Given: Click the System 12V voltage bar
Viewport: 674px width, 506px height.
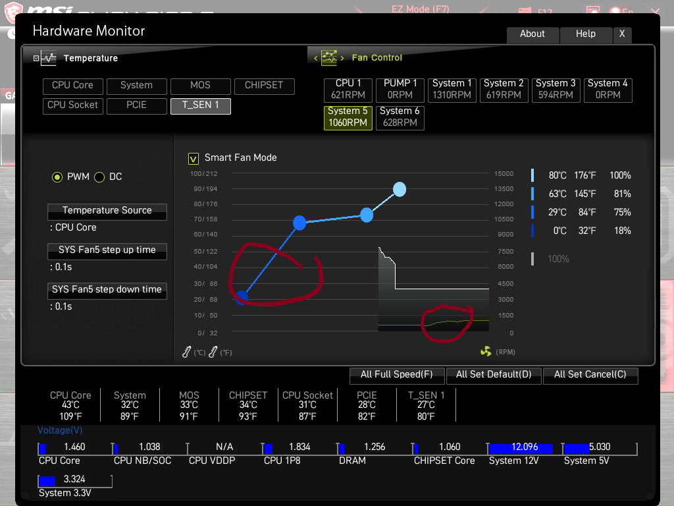Looking at the screenshot, I should click(x=525, y=448).
